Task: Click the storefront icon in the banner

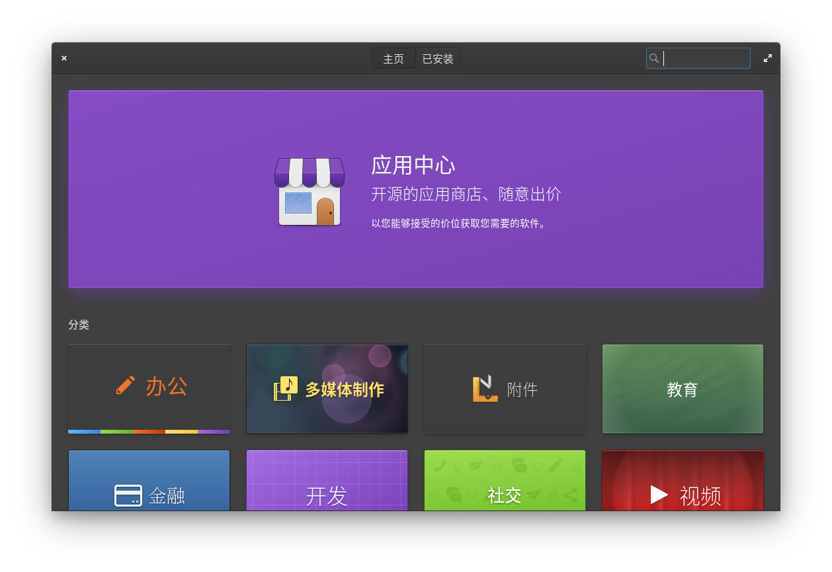Action: (310, 192)
